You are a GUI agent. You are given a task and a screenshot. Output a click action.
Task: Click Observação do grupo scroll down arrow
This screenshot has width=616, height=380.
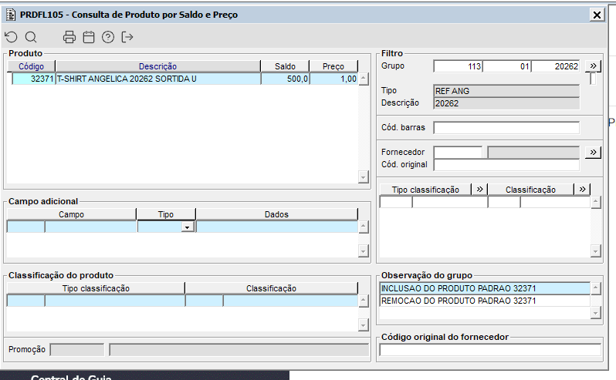[596, 312]
